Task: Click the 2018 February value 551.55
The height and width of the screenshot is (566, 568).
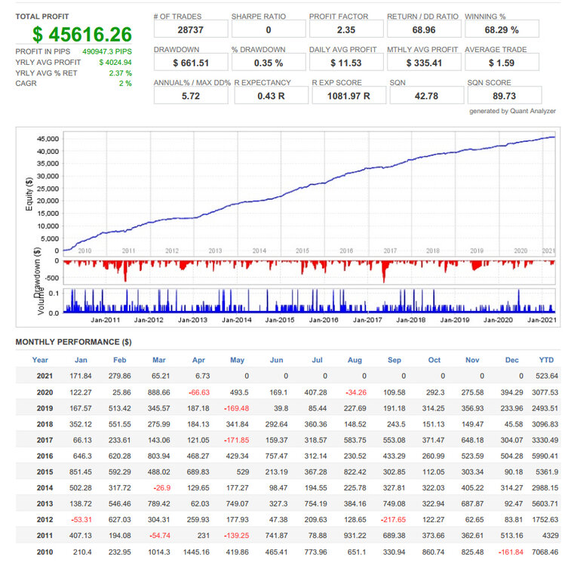Action: pyautogui.click(x=119, y=424)
